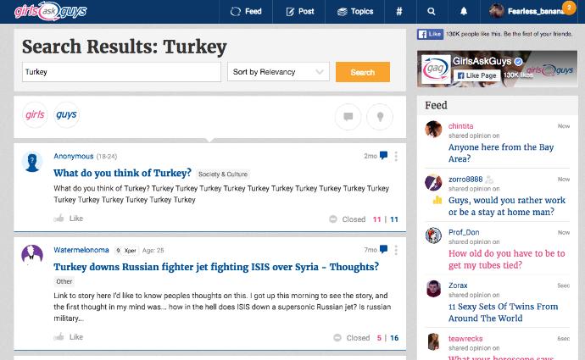Screen dimensions: 585x360
Task: Open the Other topic tag
Action: pyautogui.click(x=64, y=281)
